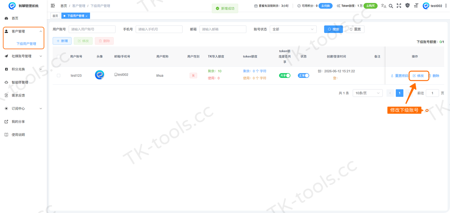This screenshot has height=213, width=450.
Task: Go to the previous page arrow
Action: (390, 93)
